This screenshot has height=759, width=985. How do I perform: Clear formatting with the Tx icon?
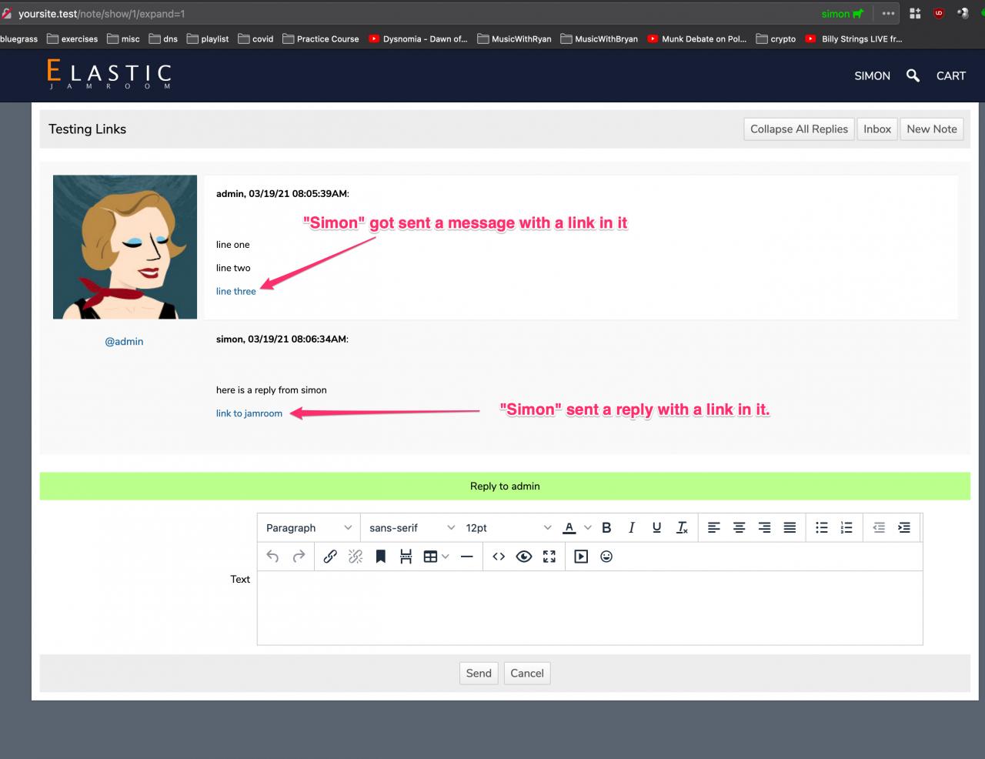682,528
